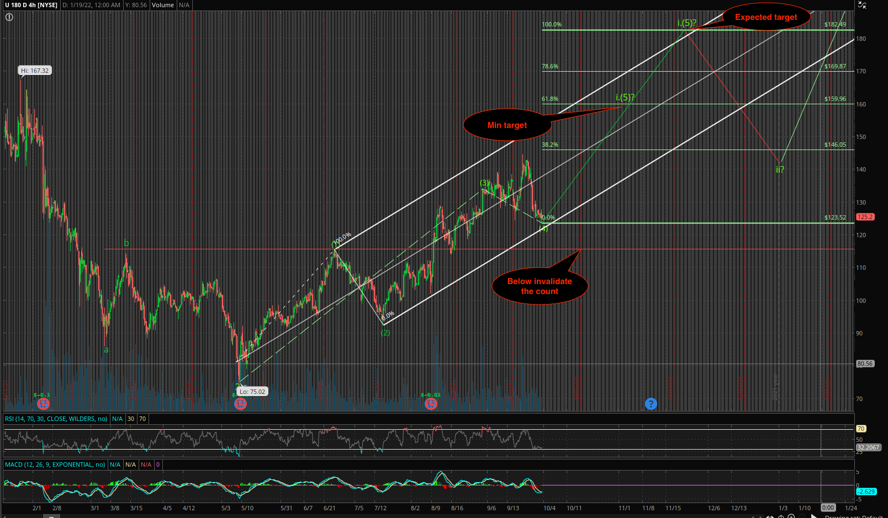This screenshot has width=888, height=518.
Task: Click the earnings event icon near August 9
Action: [x=431, y=404]
